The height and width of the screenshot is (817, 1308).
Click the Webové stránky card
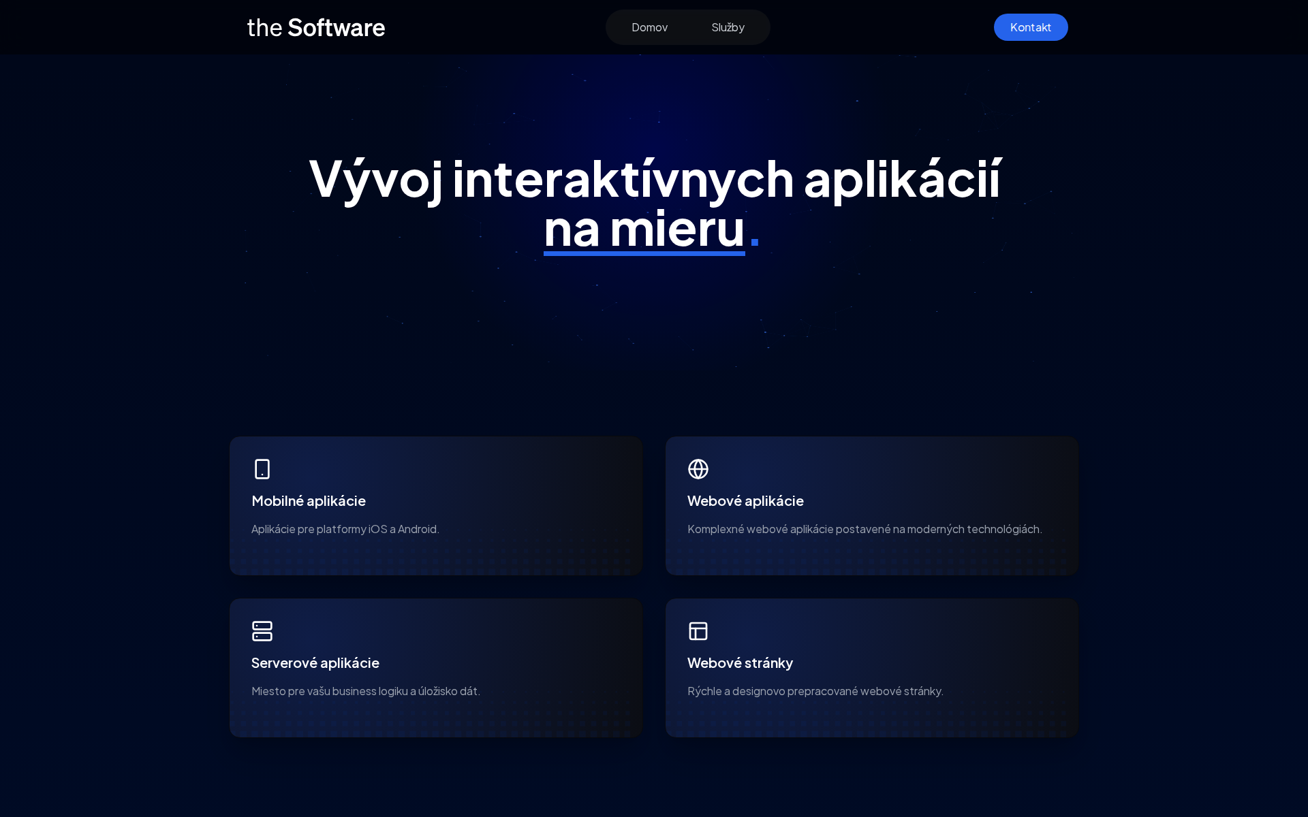[871, 667]
